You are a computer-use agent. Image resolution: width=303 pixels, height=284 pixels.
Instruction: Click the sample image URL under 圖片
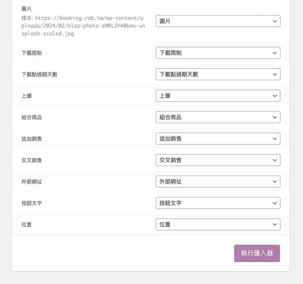(83, 26)
